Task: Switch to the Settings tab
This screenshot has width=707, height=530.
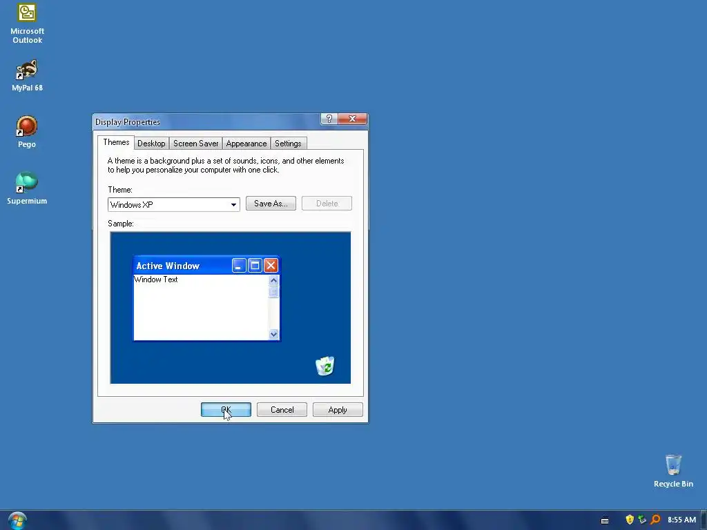Action: (x=288, y=144)
